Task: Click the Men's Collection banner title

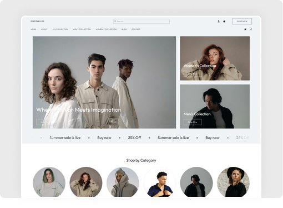Action: coord(197,114)
